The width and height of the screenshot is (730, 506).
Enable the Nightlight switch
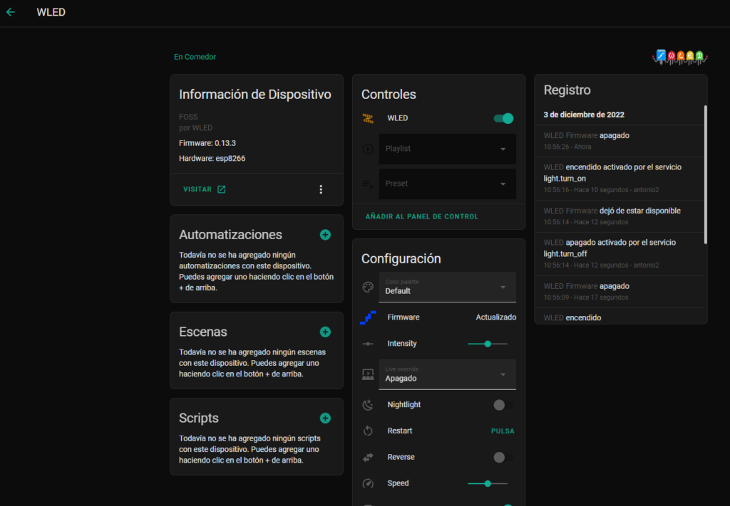(x=503, y=405)
